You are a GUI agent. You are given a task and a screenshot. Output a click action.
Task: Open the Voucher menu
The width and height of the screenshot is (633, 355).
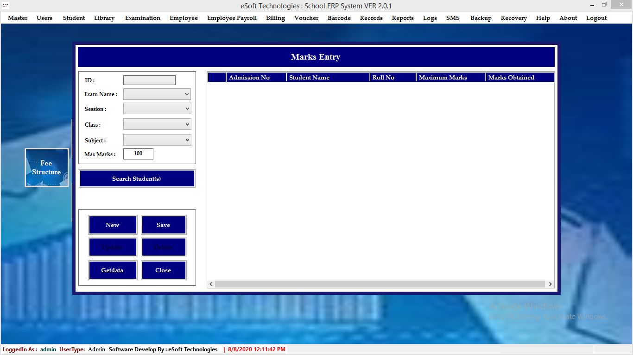click(306, 18)
